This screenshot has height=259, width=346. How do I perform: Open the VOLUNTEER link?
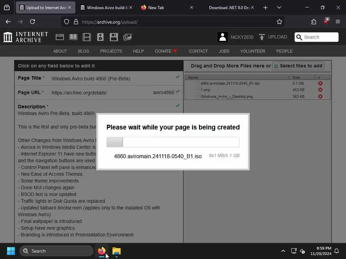(253, 51)
